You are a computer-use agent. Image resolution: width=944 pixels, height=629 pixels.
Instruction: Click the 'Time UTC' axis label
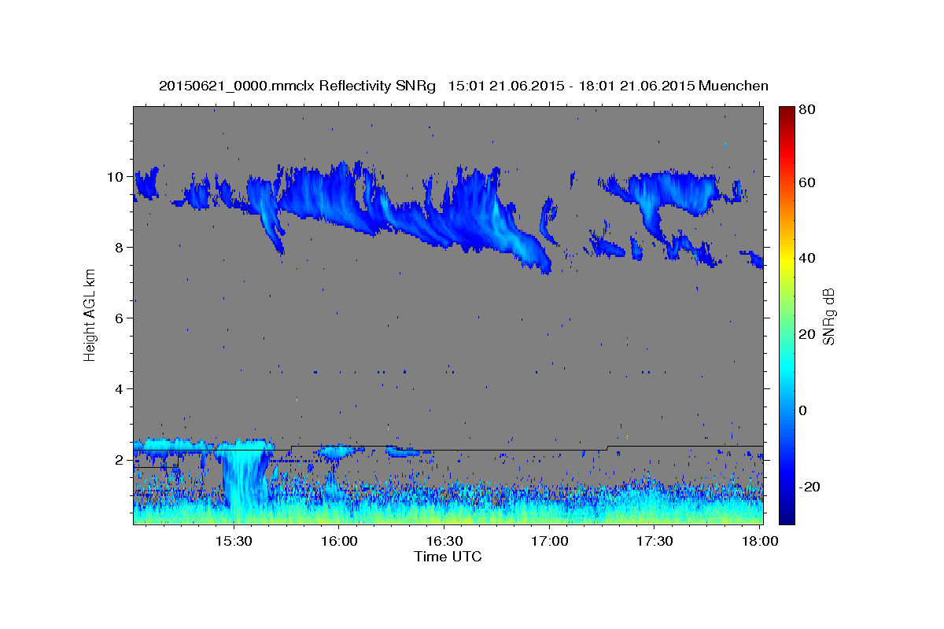(448, 557)
